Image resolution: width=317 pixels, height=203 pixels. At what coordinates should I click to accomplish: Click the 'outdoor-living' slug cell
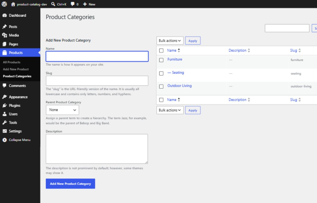tap(301, 86)
